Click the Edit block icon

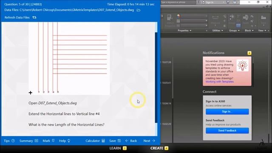pyautogui.click(x=252, y=21)
